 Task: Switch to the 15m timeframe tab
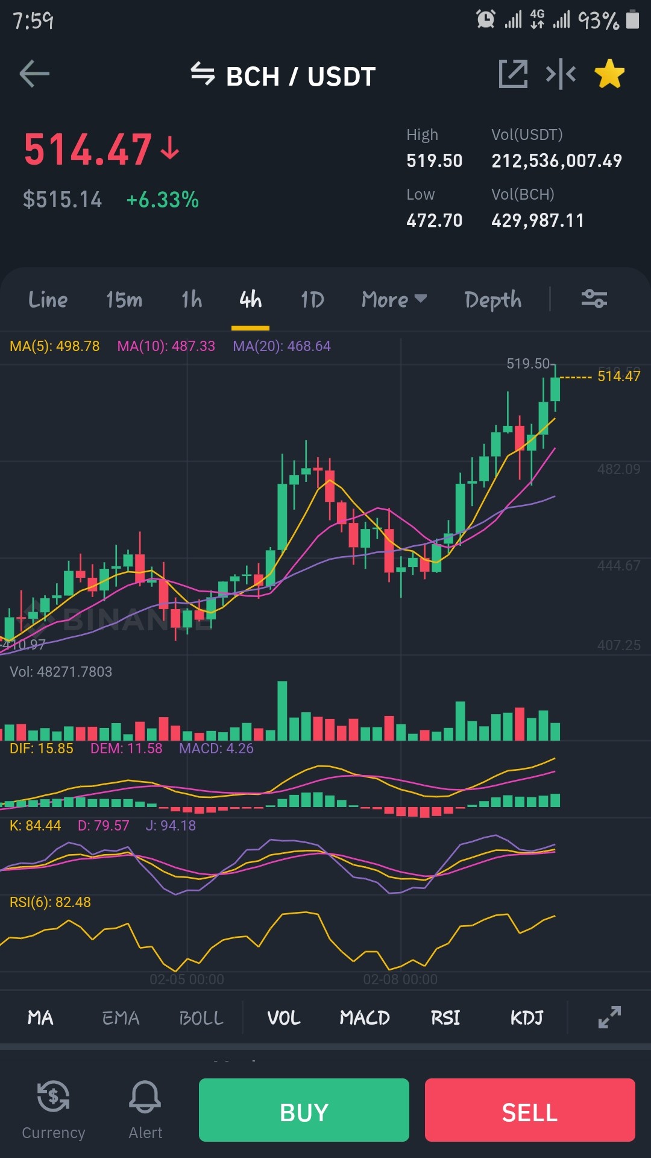(124, 299)
